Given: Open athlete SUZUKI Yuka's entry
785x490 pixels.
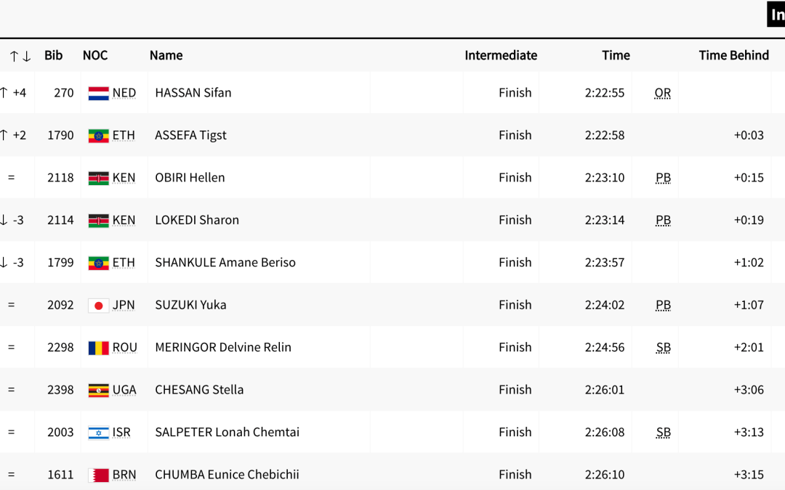Looking at the screenshot, I should pyautogui.click(x=190, y=305).
